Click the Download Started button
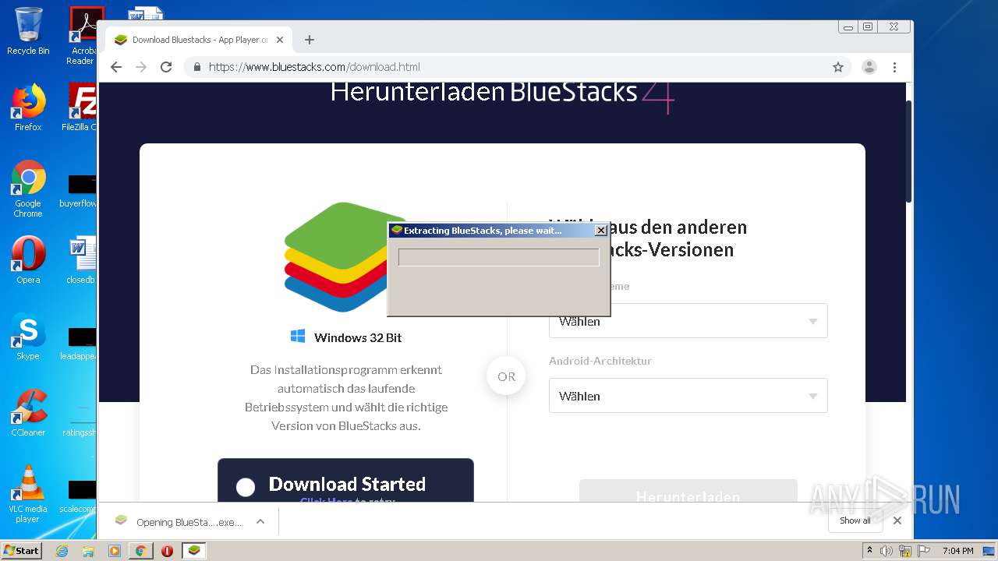Viewport: 998px width, 561px height. point(345,481)
